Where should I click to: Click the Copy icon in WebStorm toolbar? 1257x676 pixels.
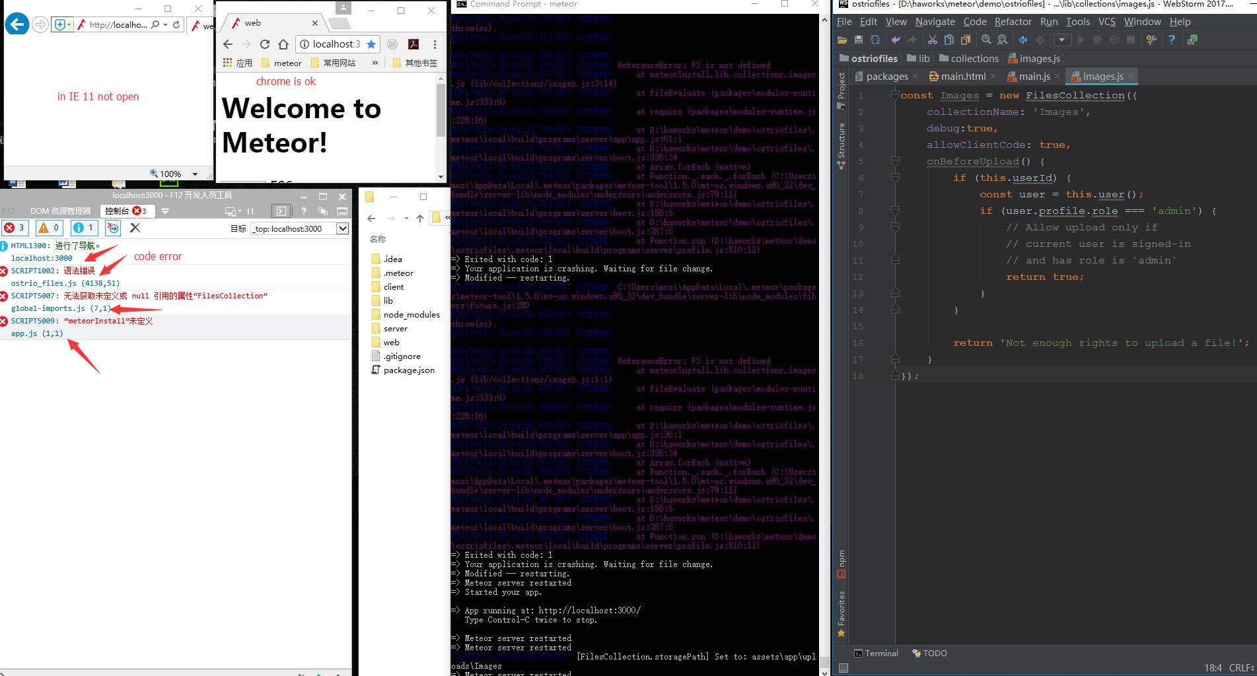coord(949,40)
